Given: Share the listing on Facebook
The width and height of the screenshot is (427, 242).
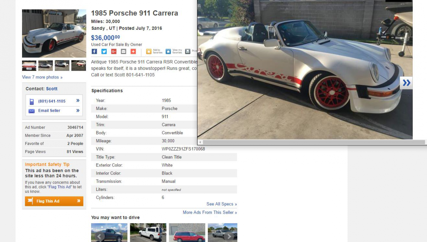Looking at the screenshot, I should pos(94,51).
